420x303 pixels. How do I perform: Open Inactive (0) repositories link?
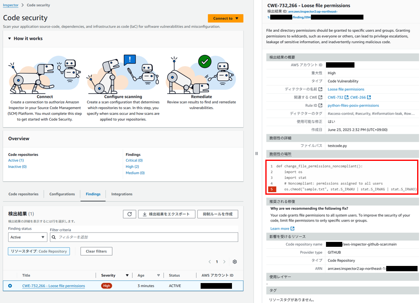pyautogui.click(x=17, y=167)
